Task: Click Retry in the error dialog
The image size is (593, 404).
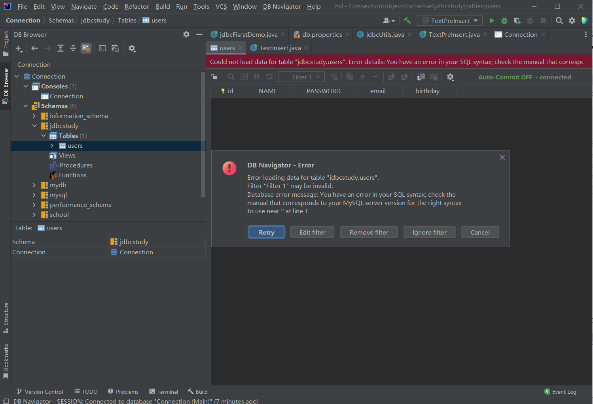Action: 267,232
